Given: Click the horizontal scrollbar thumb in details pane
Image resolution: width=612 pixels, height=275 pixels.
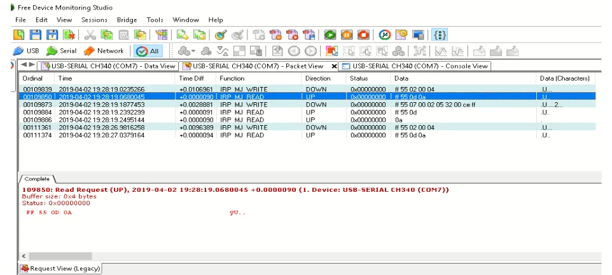Looking at the screenshot, I should [x=60, y=256].
